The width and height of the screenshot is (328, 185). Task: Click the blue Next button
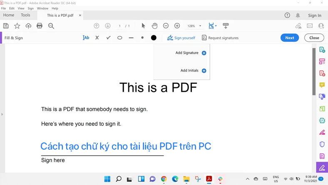point(290,38)
